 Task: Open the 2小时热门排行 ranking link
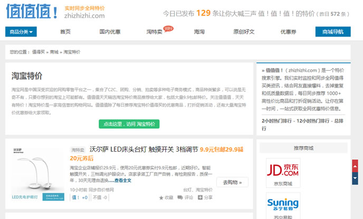[276, 121]
